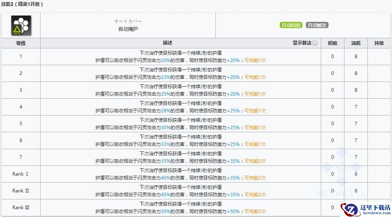
Task: Select the Rank Ⅲ level cell
Action: [x=21, y=208]
